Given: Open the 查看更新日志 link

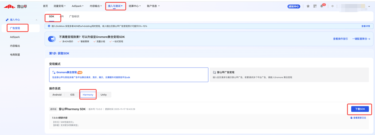Looking at the screenshot, I should click(x=358, y=118).
